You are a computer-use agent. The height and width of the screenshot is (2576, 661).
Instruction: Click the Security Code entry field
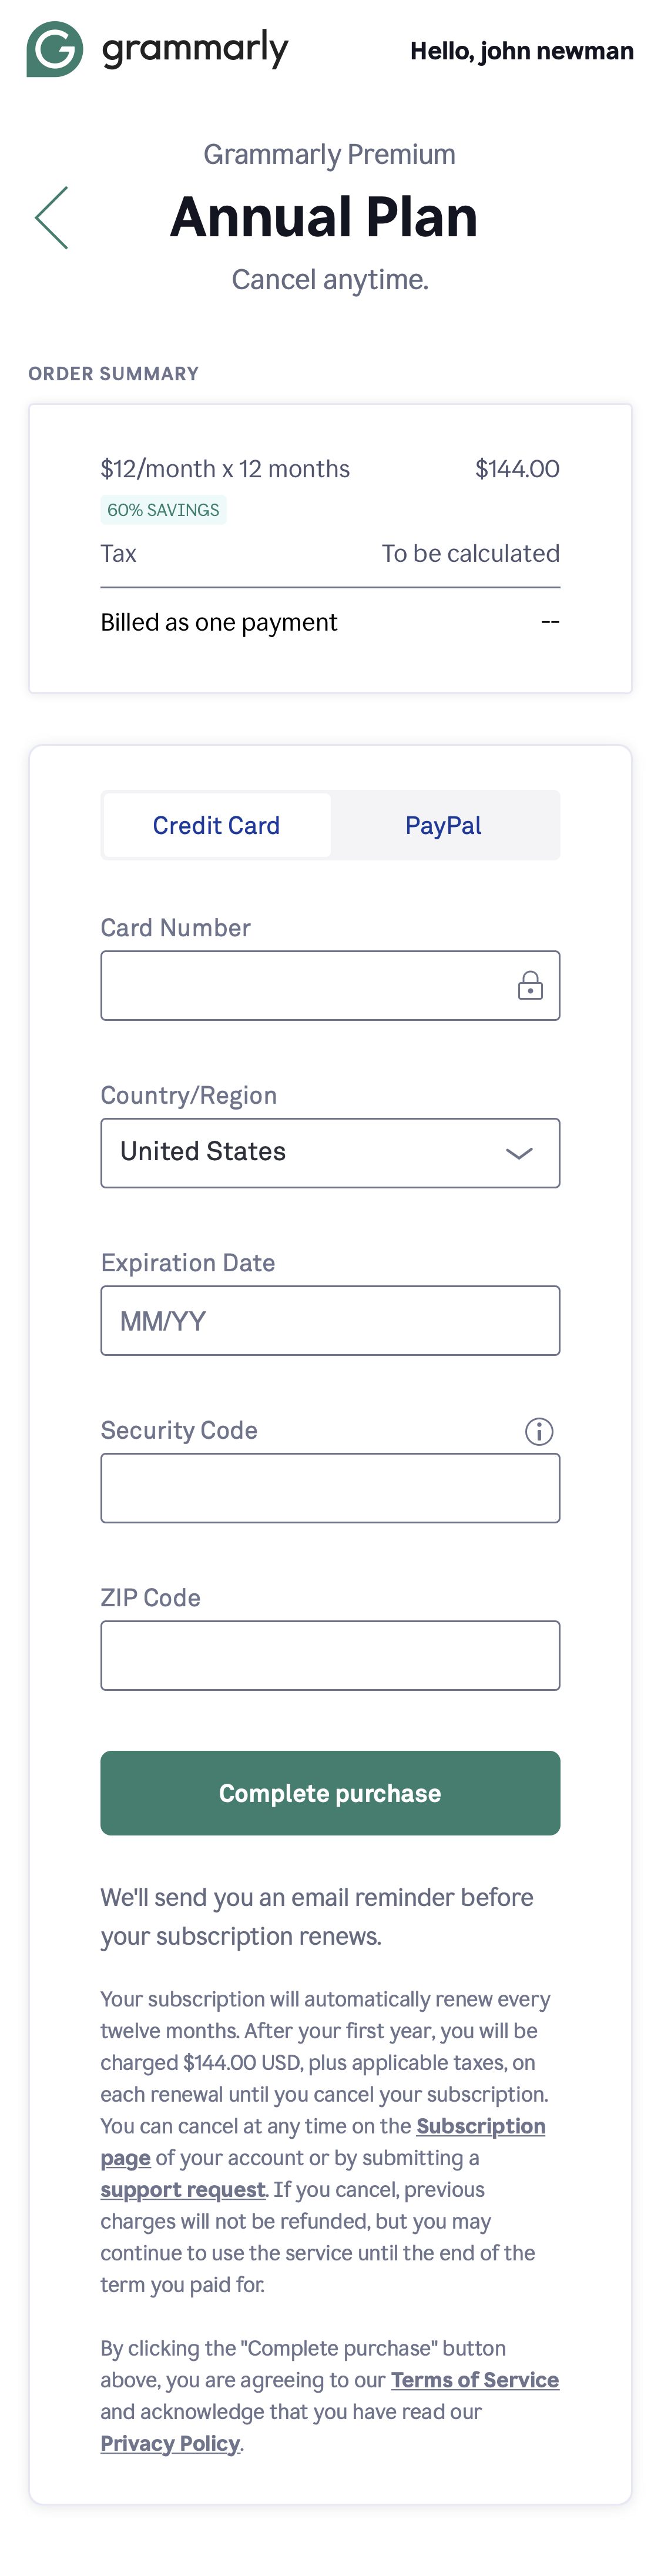point(330,1487)
